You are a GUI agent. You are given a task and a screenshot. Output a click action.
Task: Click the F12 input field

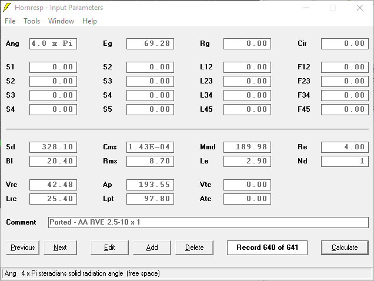pos(345,67)
